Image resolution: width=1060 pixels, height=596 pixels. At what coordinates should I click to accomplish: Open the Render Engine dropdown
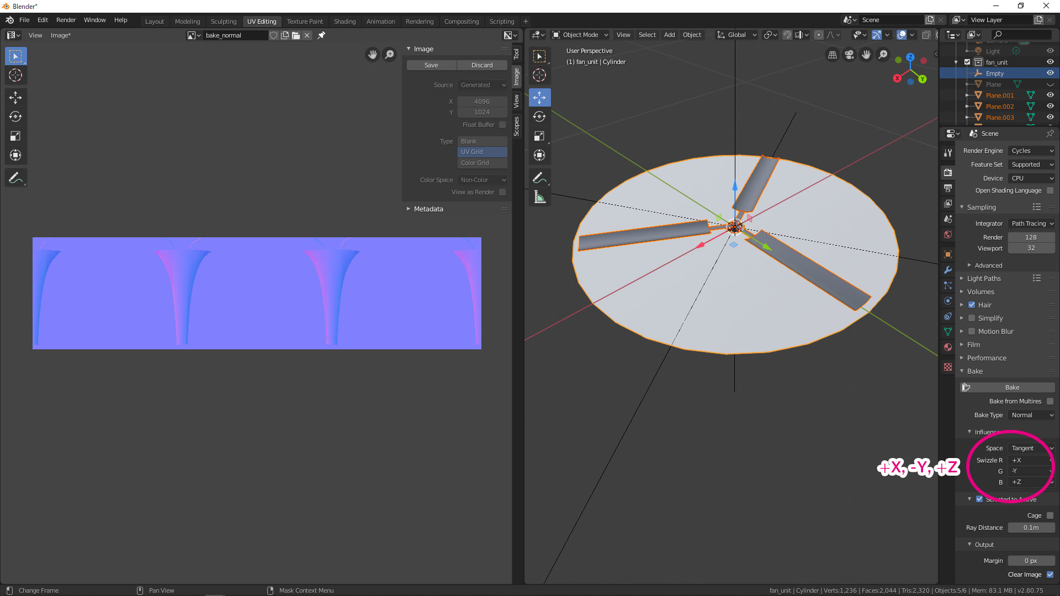pyautogui.click(x=1031, y=151)
